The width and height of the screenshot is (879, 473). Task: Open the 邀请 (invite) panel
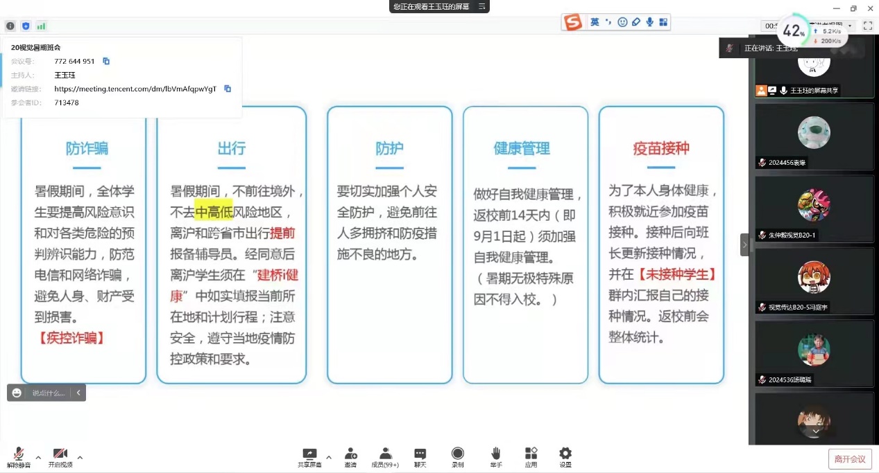[350, 457]
